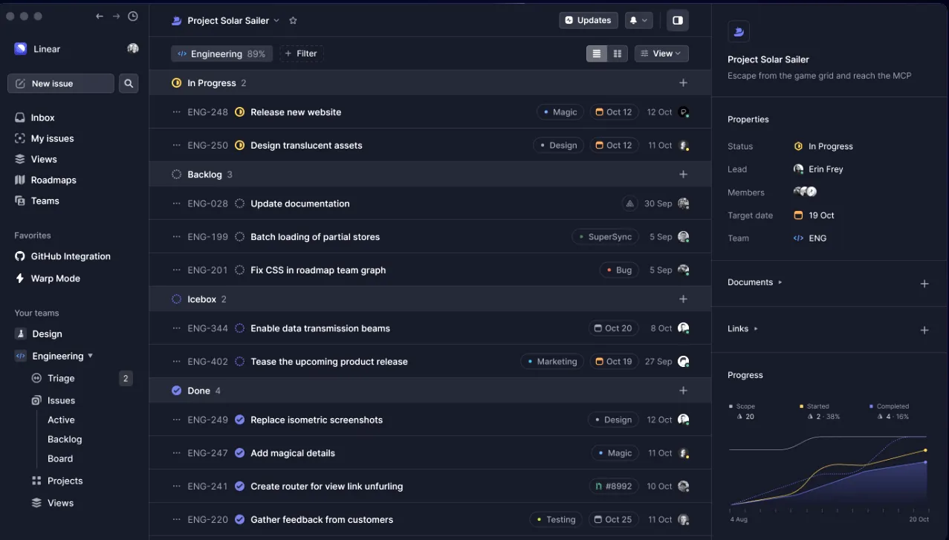Image resolution: width=949 pixels, height=540 pixels.
Task: Add issue to Icebox group
Action: 683,299
